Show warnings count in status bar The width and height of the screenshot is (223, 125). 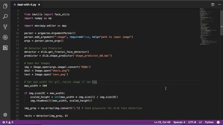11,122
